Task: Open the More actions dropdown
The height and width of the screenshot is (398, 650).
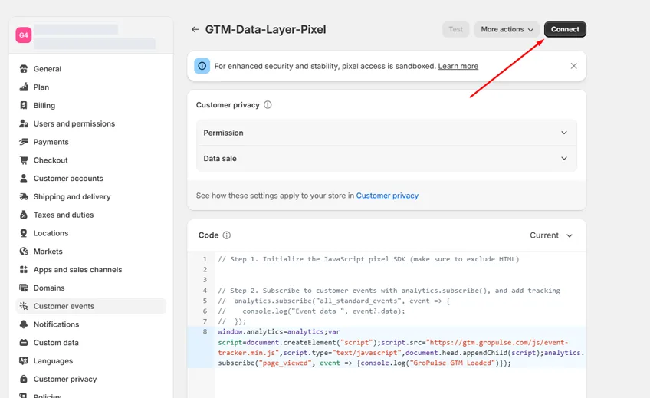Action: click(x=507, y=29)
